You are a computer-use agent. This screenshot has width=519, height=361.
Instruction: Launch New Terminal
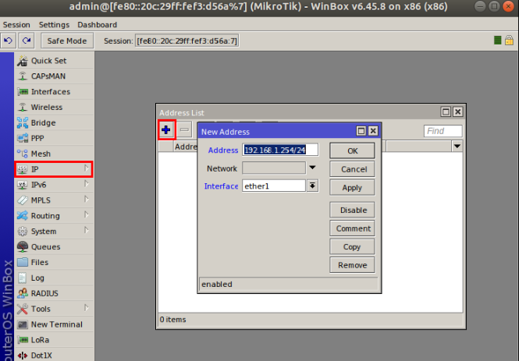pyautogui.click(x=55, y=324)
